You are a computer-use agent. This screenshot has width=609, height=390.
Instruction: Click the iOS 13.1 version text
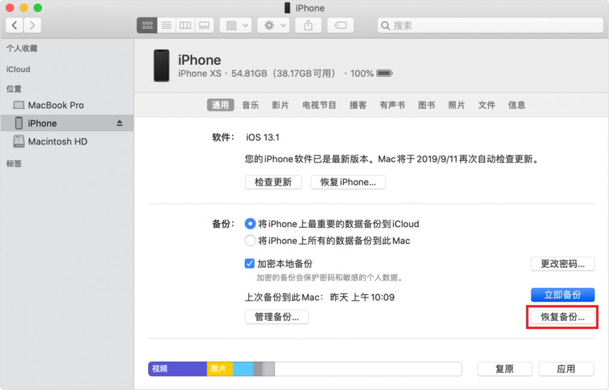(263, 137)
